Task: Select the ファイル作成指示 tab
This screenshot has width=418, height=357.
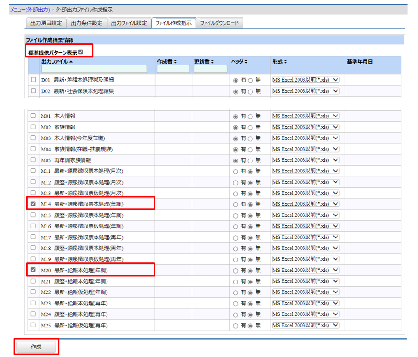Action: 174,23
